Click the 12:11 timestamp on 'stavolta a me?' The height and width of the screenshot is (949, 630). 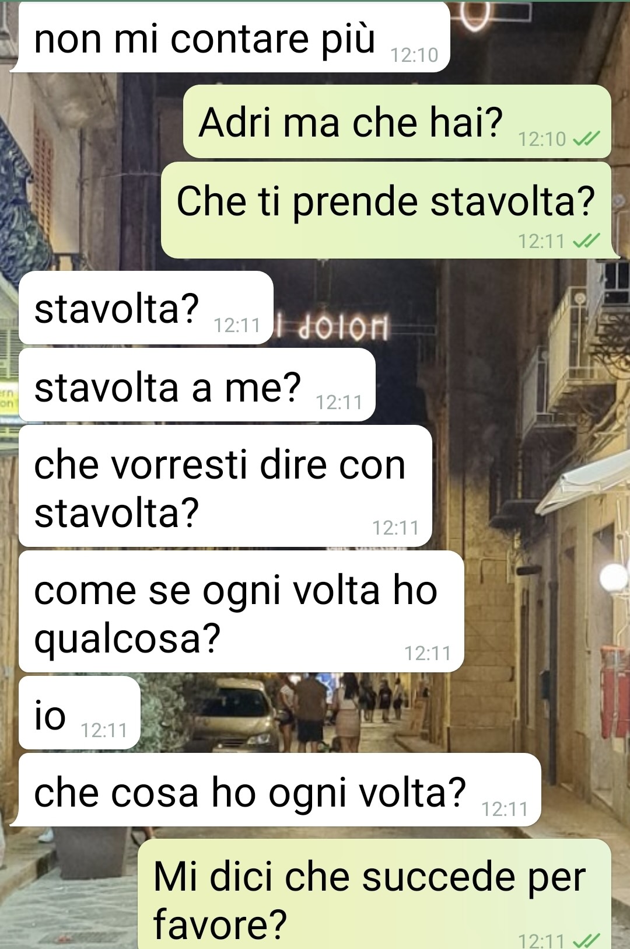pyautogui.click(x=339, y=403)
